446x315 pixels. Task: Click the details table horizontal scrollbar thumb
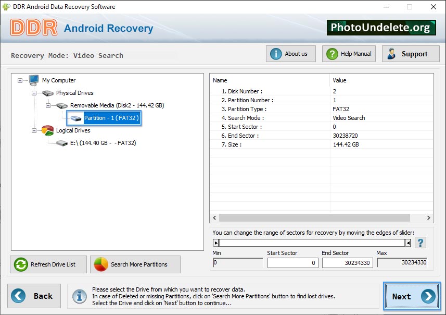[x=314, y=218]
